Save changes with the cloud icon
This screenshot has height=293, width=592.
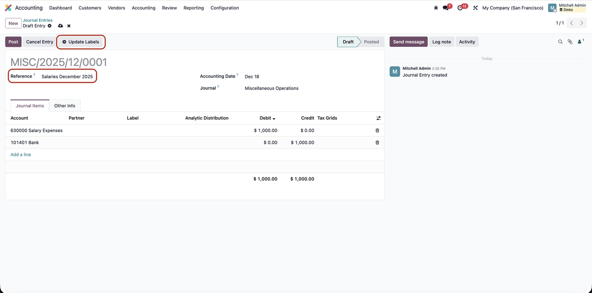tap(60, 26)
